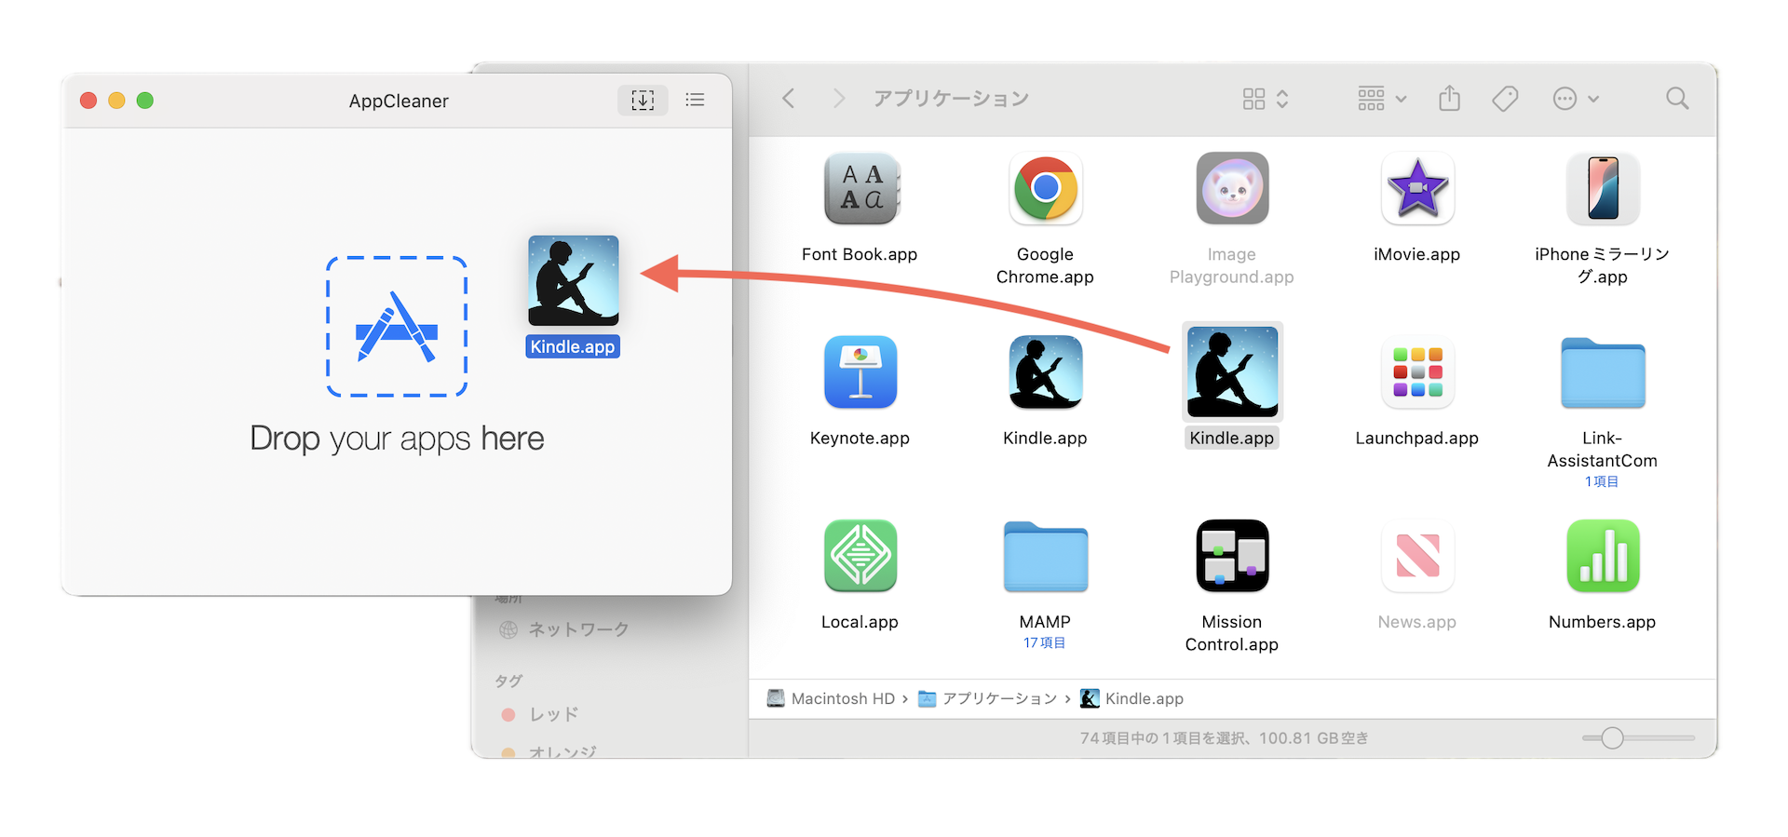Click Macintosh HD in the path bar
Viewport: 1788px width, 837px height.
pos(831,698)
